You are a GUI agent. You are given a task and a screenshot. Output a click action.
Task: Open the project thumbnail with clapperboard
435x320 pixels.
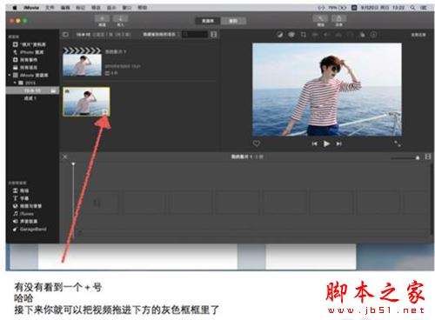pos(83,62)
